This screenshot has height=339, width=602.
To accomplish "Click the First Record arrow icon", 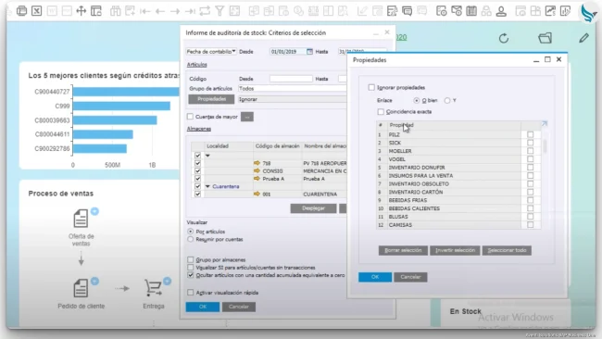I will (144, 11).
